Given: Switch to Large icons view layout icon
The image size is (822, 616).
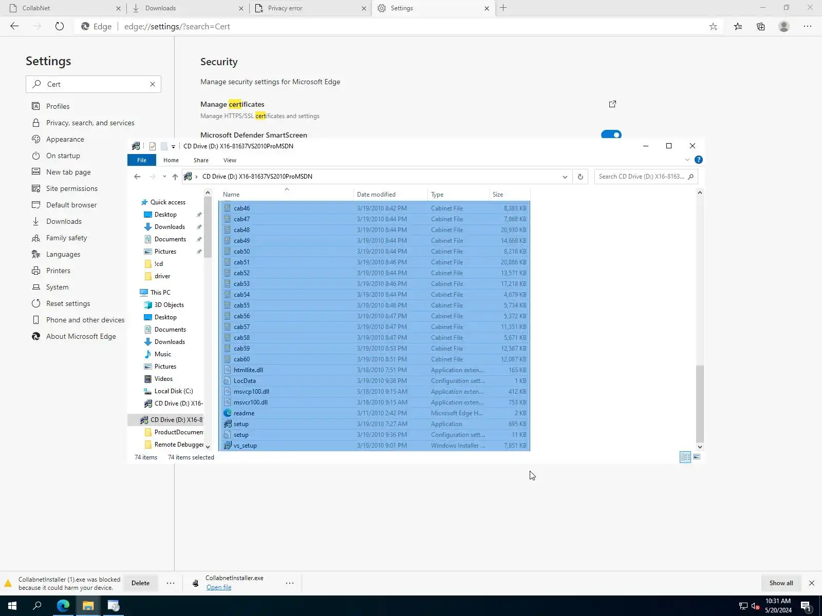Looking at the screenshot, I should click(x=697, y=457).
